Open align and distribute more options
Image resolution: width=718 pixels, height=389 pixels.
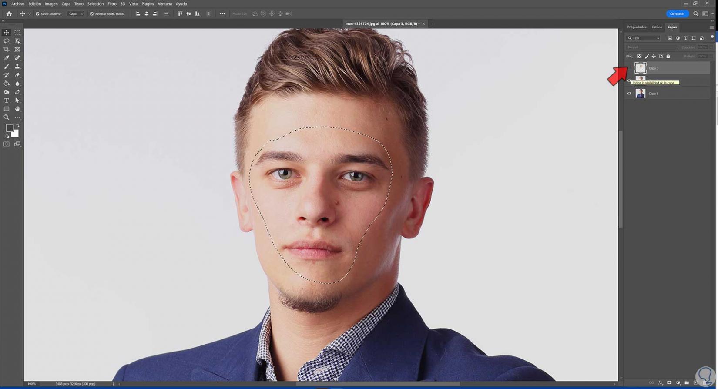pyautogui.click(x=222, y=14)
